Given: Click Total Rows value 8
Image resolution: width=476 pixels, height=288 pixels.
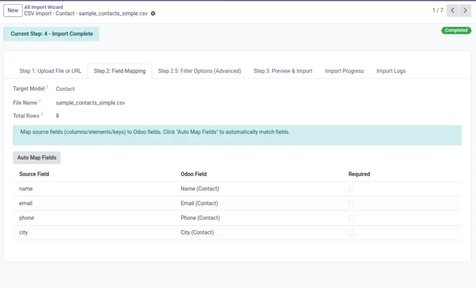Looking at the screenshot, I should [57, 115].
